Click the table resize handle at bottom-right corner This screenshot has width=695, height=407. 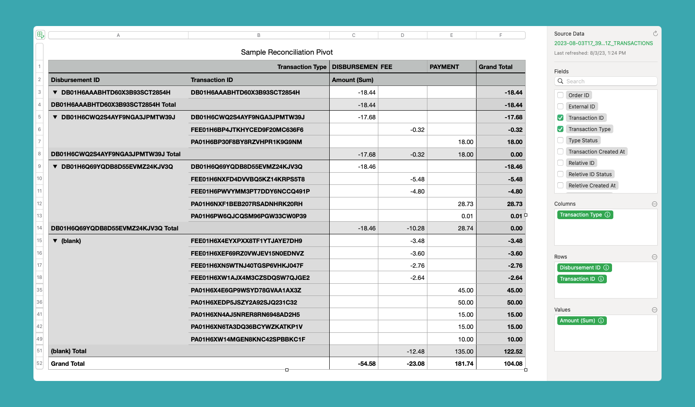[526, 370]
